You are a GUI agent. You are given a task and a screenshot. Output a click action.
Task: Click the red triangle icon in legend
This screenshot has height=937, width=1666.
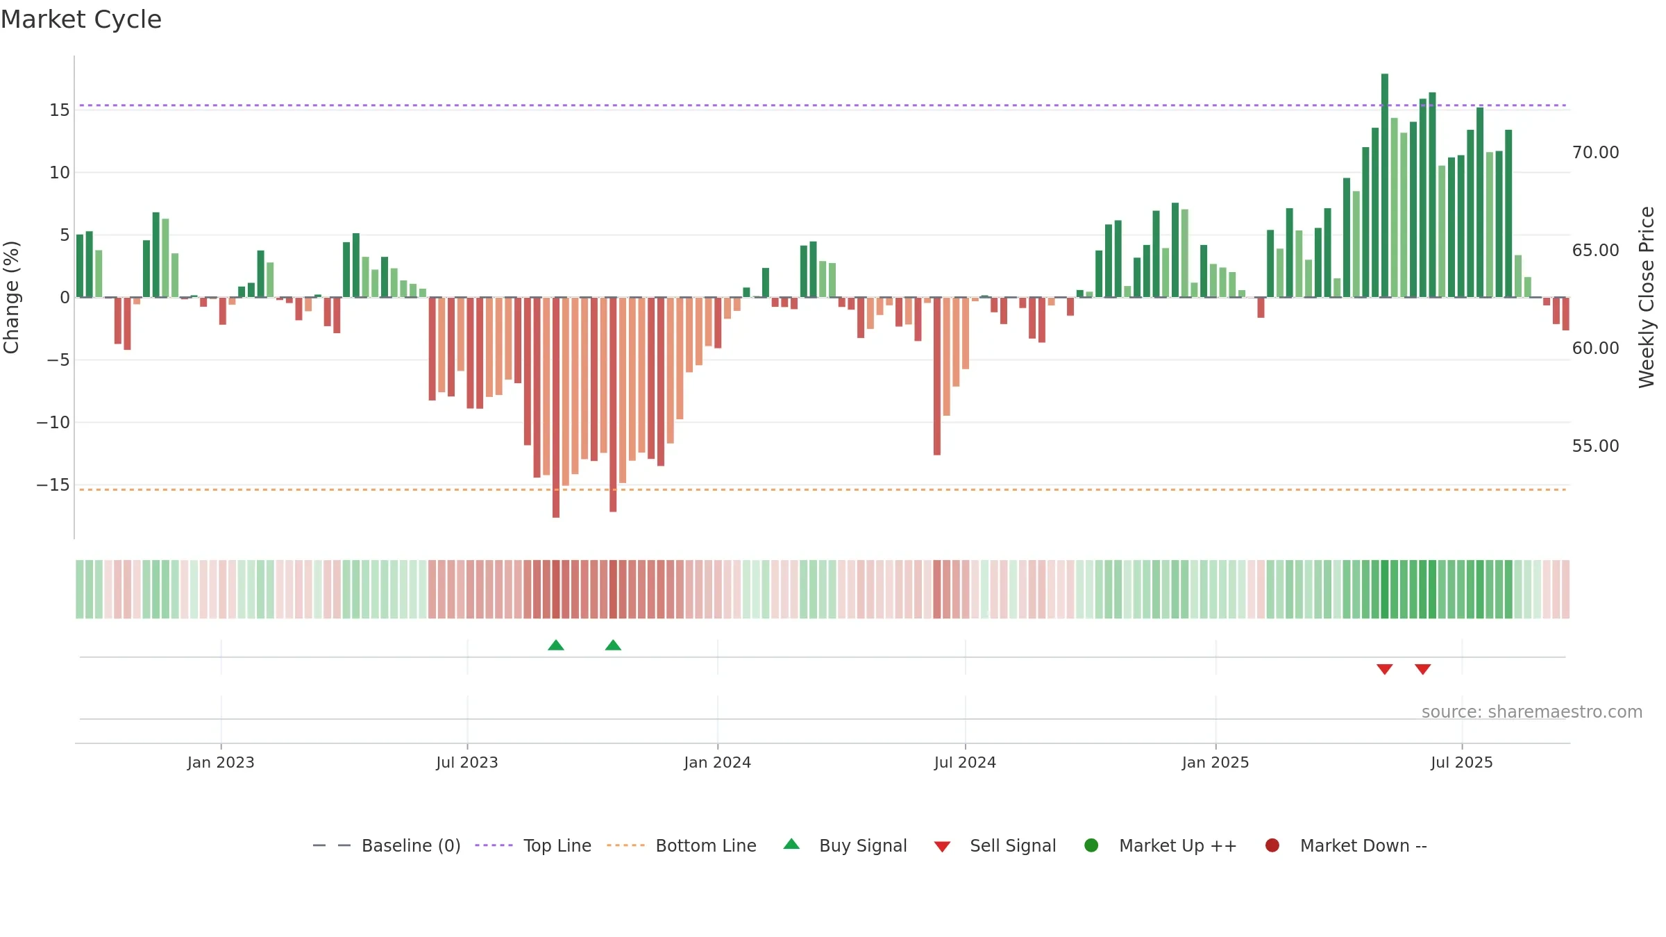pos(942,847)
